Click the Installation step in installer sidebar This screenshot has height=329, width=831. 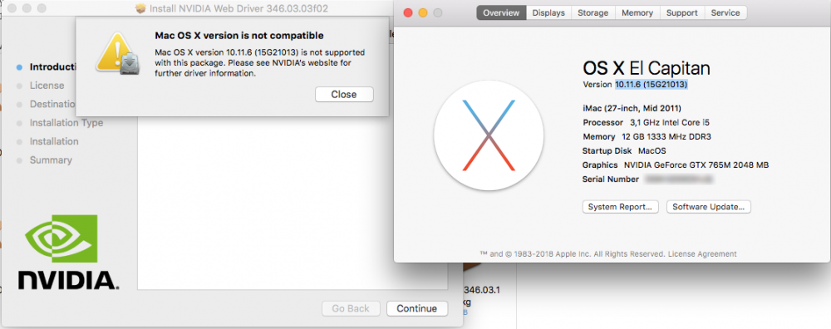(54, 141)
